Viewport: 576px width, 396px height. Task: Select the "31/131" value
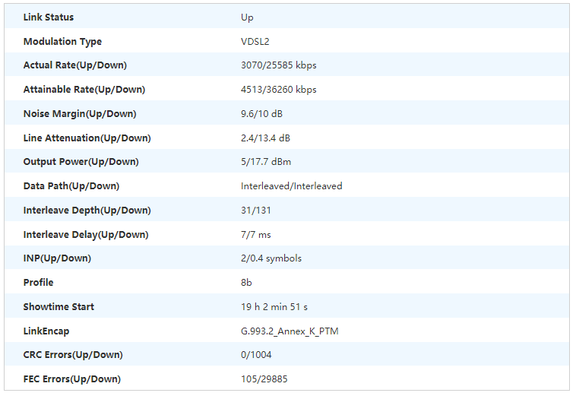pos(255,211)
